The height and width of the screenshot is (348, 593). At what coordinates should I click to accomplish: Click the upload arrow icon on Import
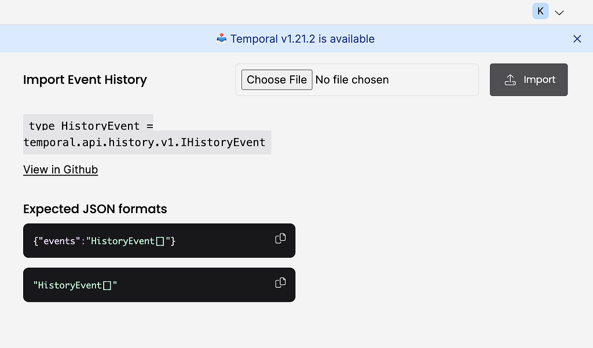(510, 80)
